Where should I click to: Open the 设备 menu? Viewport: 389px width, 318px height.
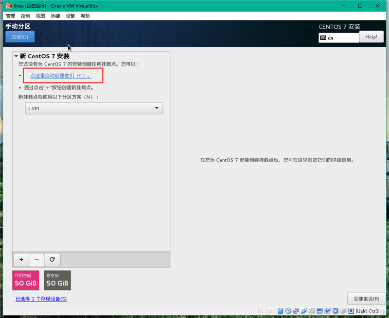[70, 16]
